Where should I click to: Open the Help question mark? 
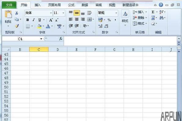(x=161, y=5)
